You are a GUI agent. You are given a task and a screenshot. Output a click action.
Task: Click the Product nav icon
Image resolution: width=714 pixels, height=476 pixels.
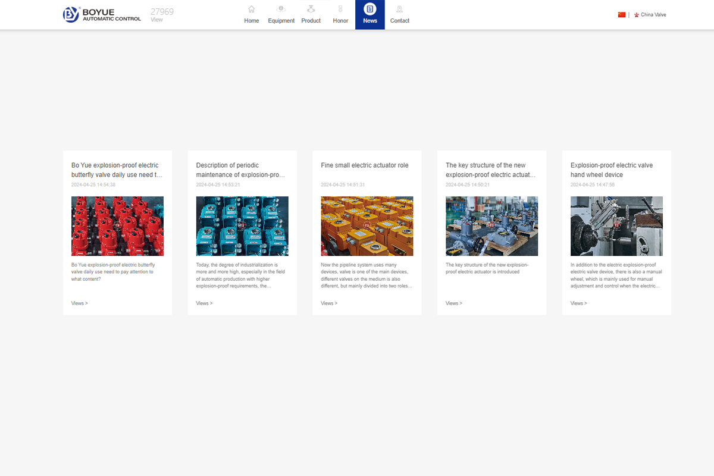pos(311,9)
